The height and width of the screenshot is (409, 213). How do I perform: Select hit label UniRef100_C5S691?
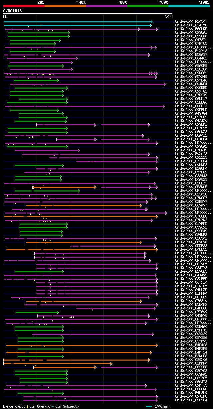[191, 227]
